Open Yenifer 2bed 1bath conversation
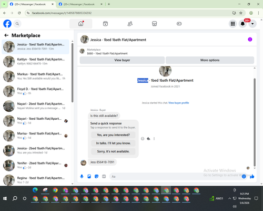The image size is (263, 211). pyautogui.click(x=35, y=165)
